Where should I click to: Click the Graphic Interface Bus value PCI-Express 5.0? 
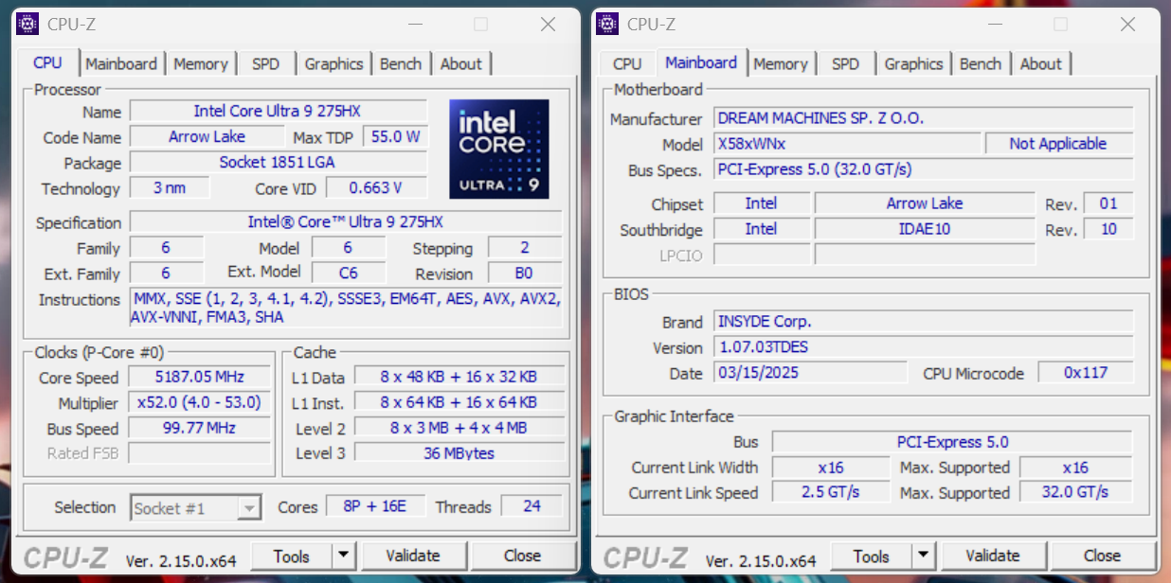(x=952, y=442)
